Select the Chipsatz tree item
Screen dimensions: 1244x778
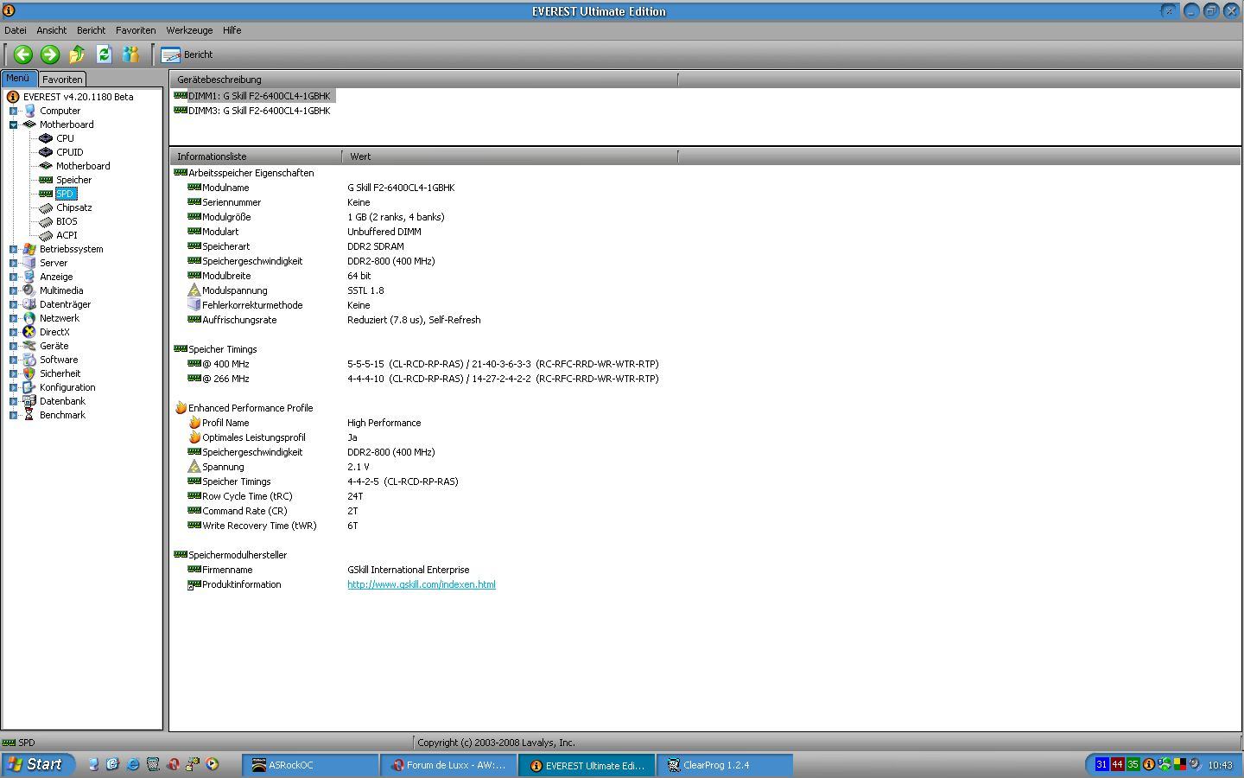tap(73, 207)
